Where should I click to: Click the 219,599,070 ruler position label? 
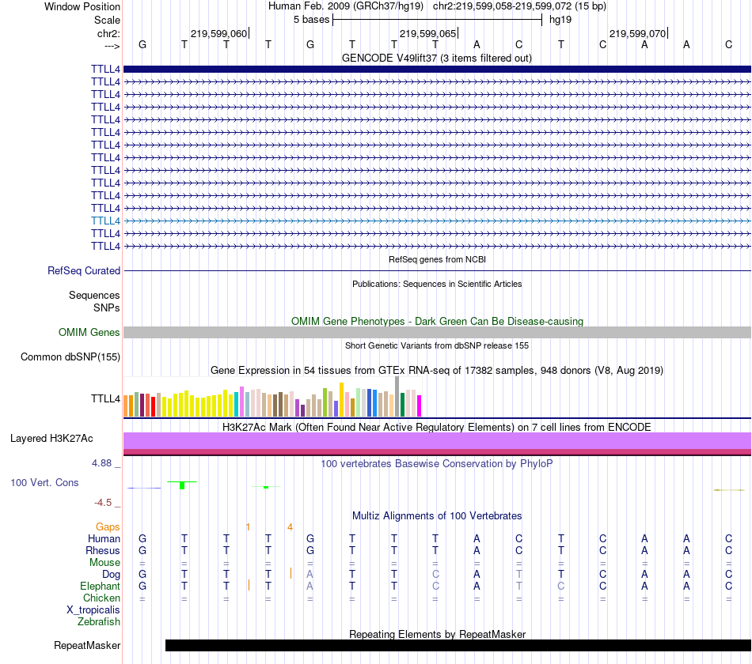point(637,33)
